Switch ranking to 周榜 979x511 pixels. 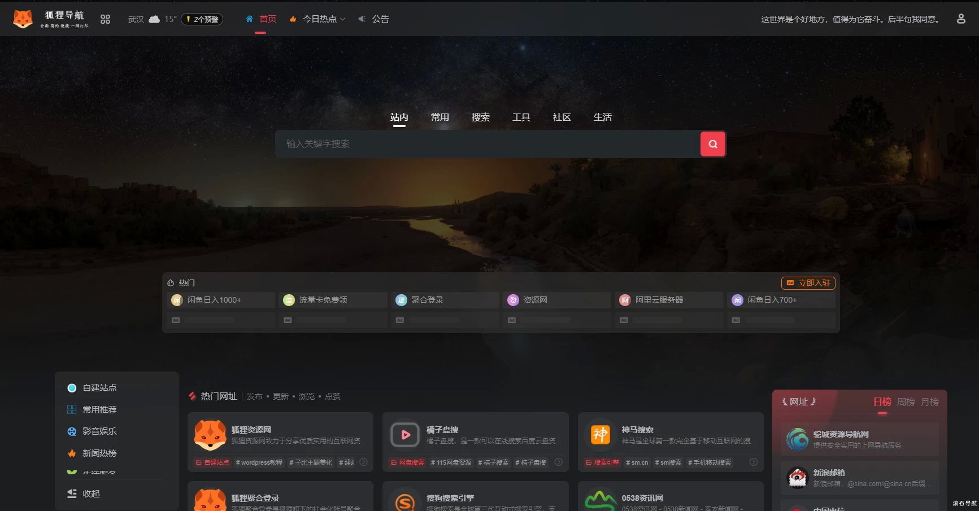click(x=906, y=402)
